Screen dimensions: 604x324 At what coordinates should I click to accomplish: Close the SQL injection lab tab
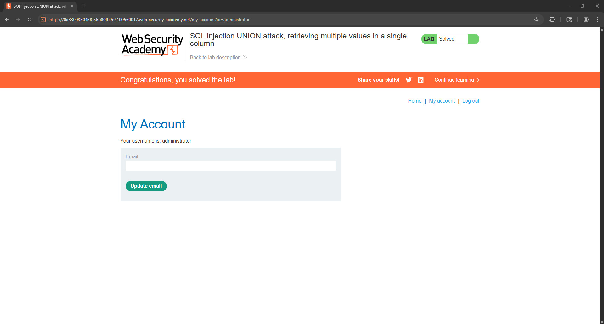[x=72, y=6]
